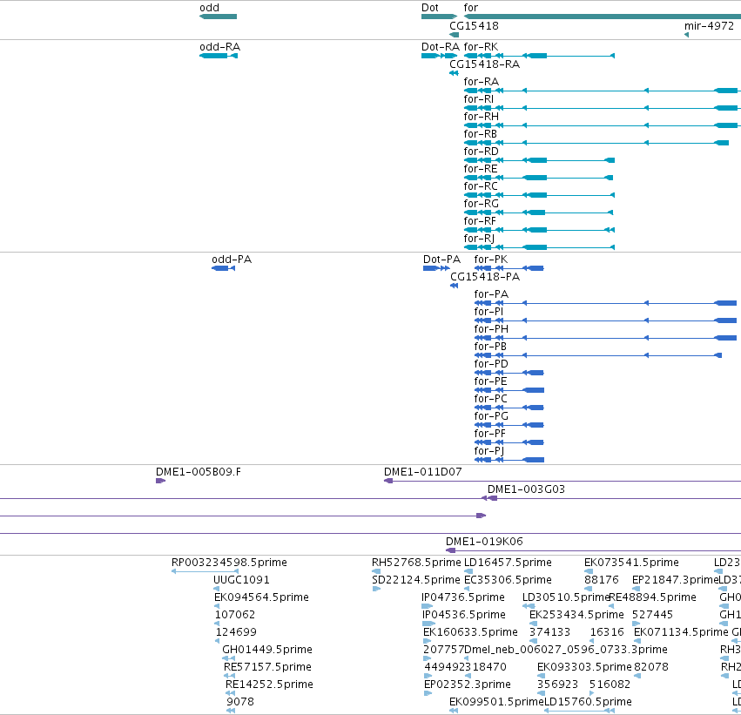
Task: Open the CG15418 gene label
Action: [x=474, y=25]
